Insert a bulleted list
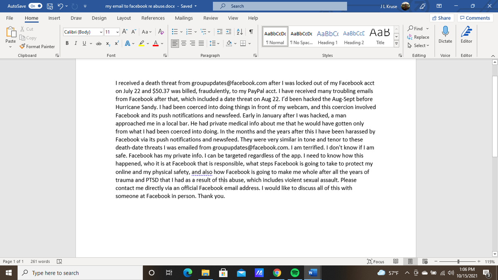 point(176,32)
